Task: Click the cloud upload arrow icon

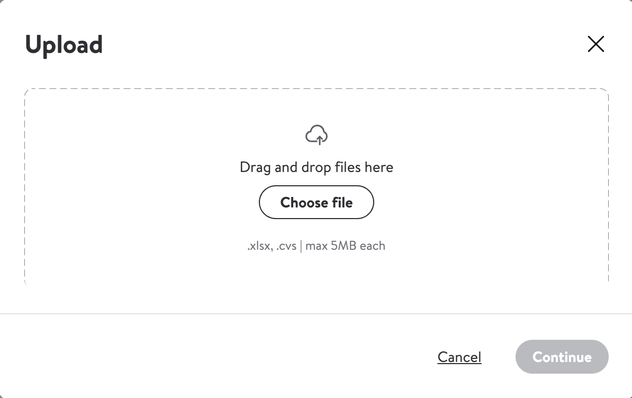Action: pos(317,135)
